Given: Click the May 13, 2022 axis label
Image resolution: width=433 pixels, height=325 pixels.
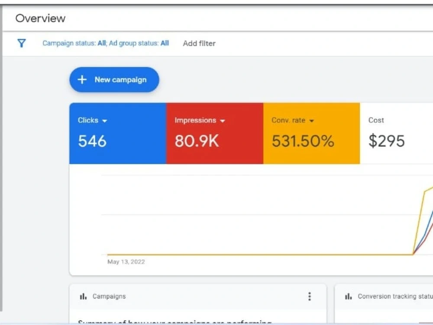Looking at the screenshot, I should [126, 262].
